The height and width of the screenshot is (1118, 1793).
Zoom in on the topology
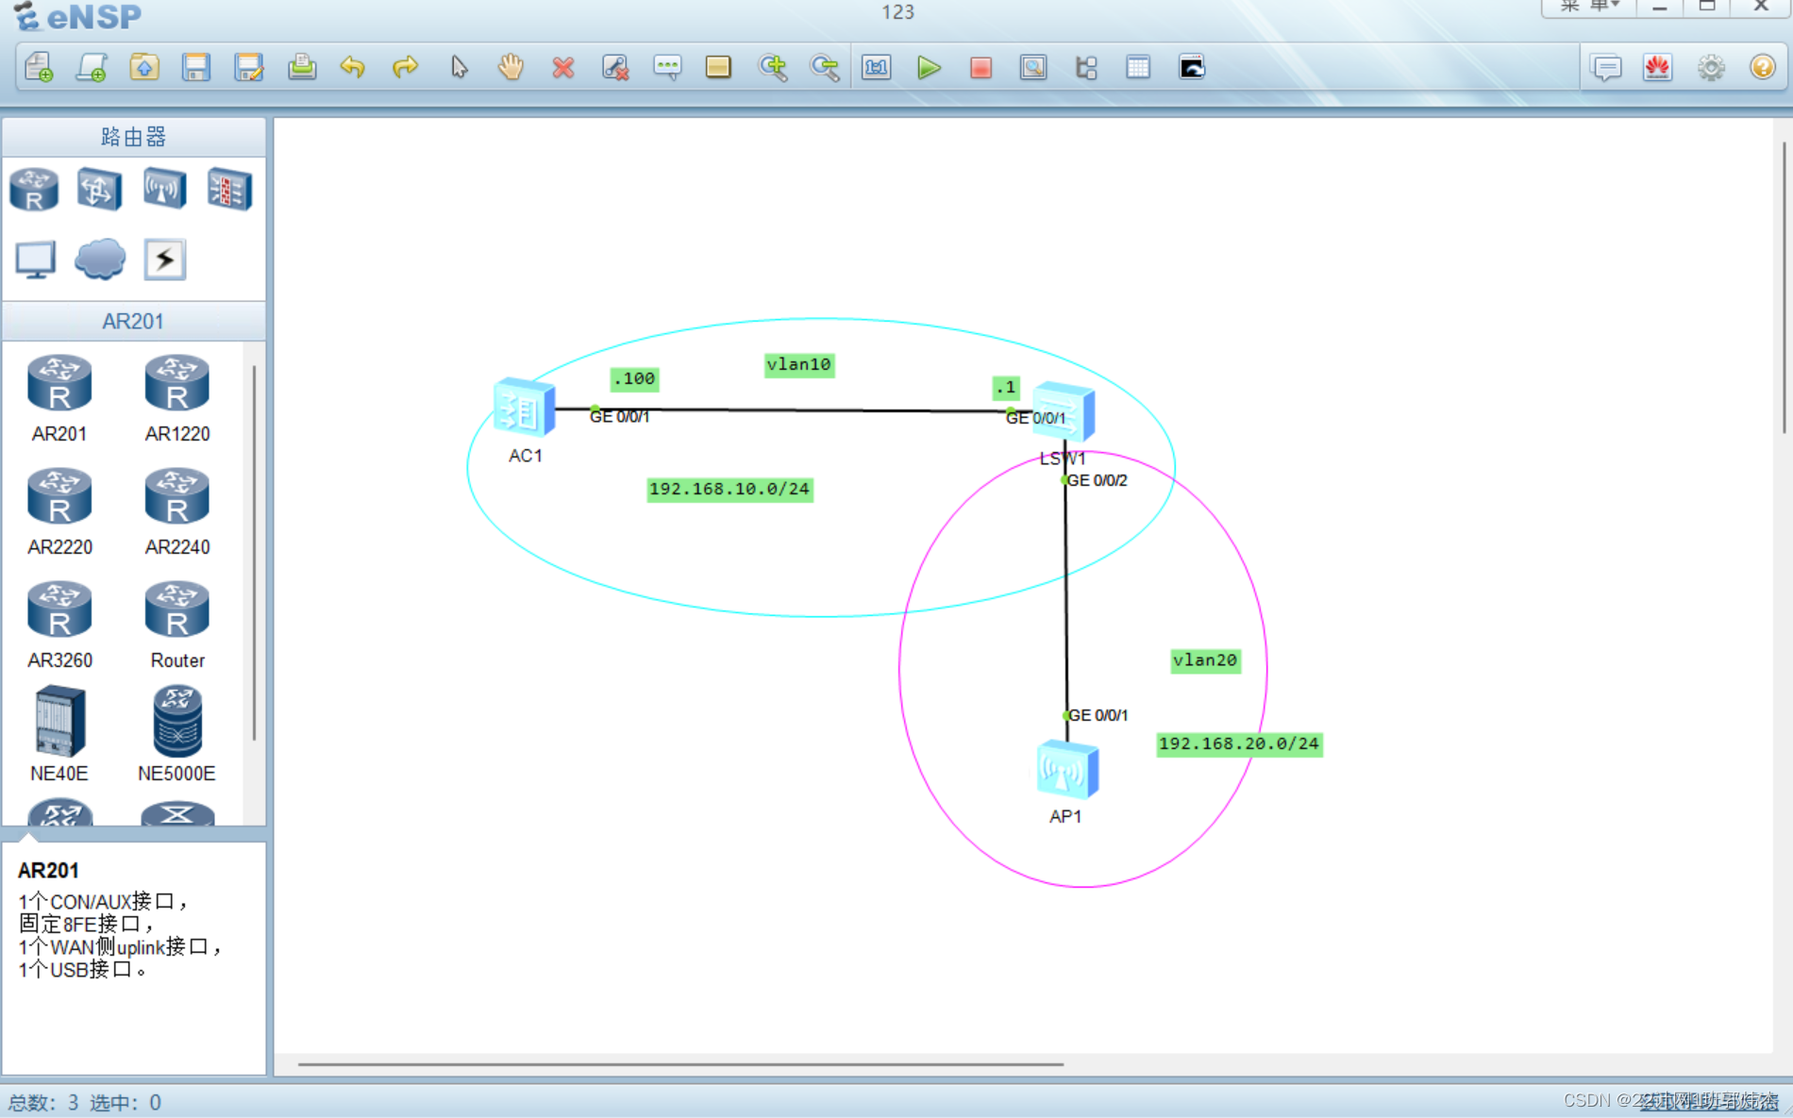click(773, 68)
